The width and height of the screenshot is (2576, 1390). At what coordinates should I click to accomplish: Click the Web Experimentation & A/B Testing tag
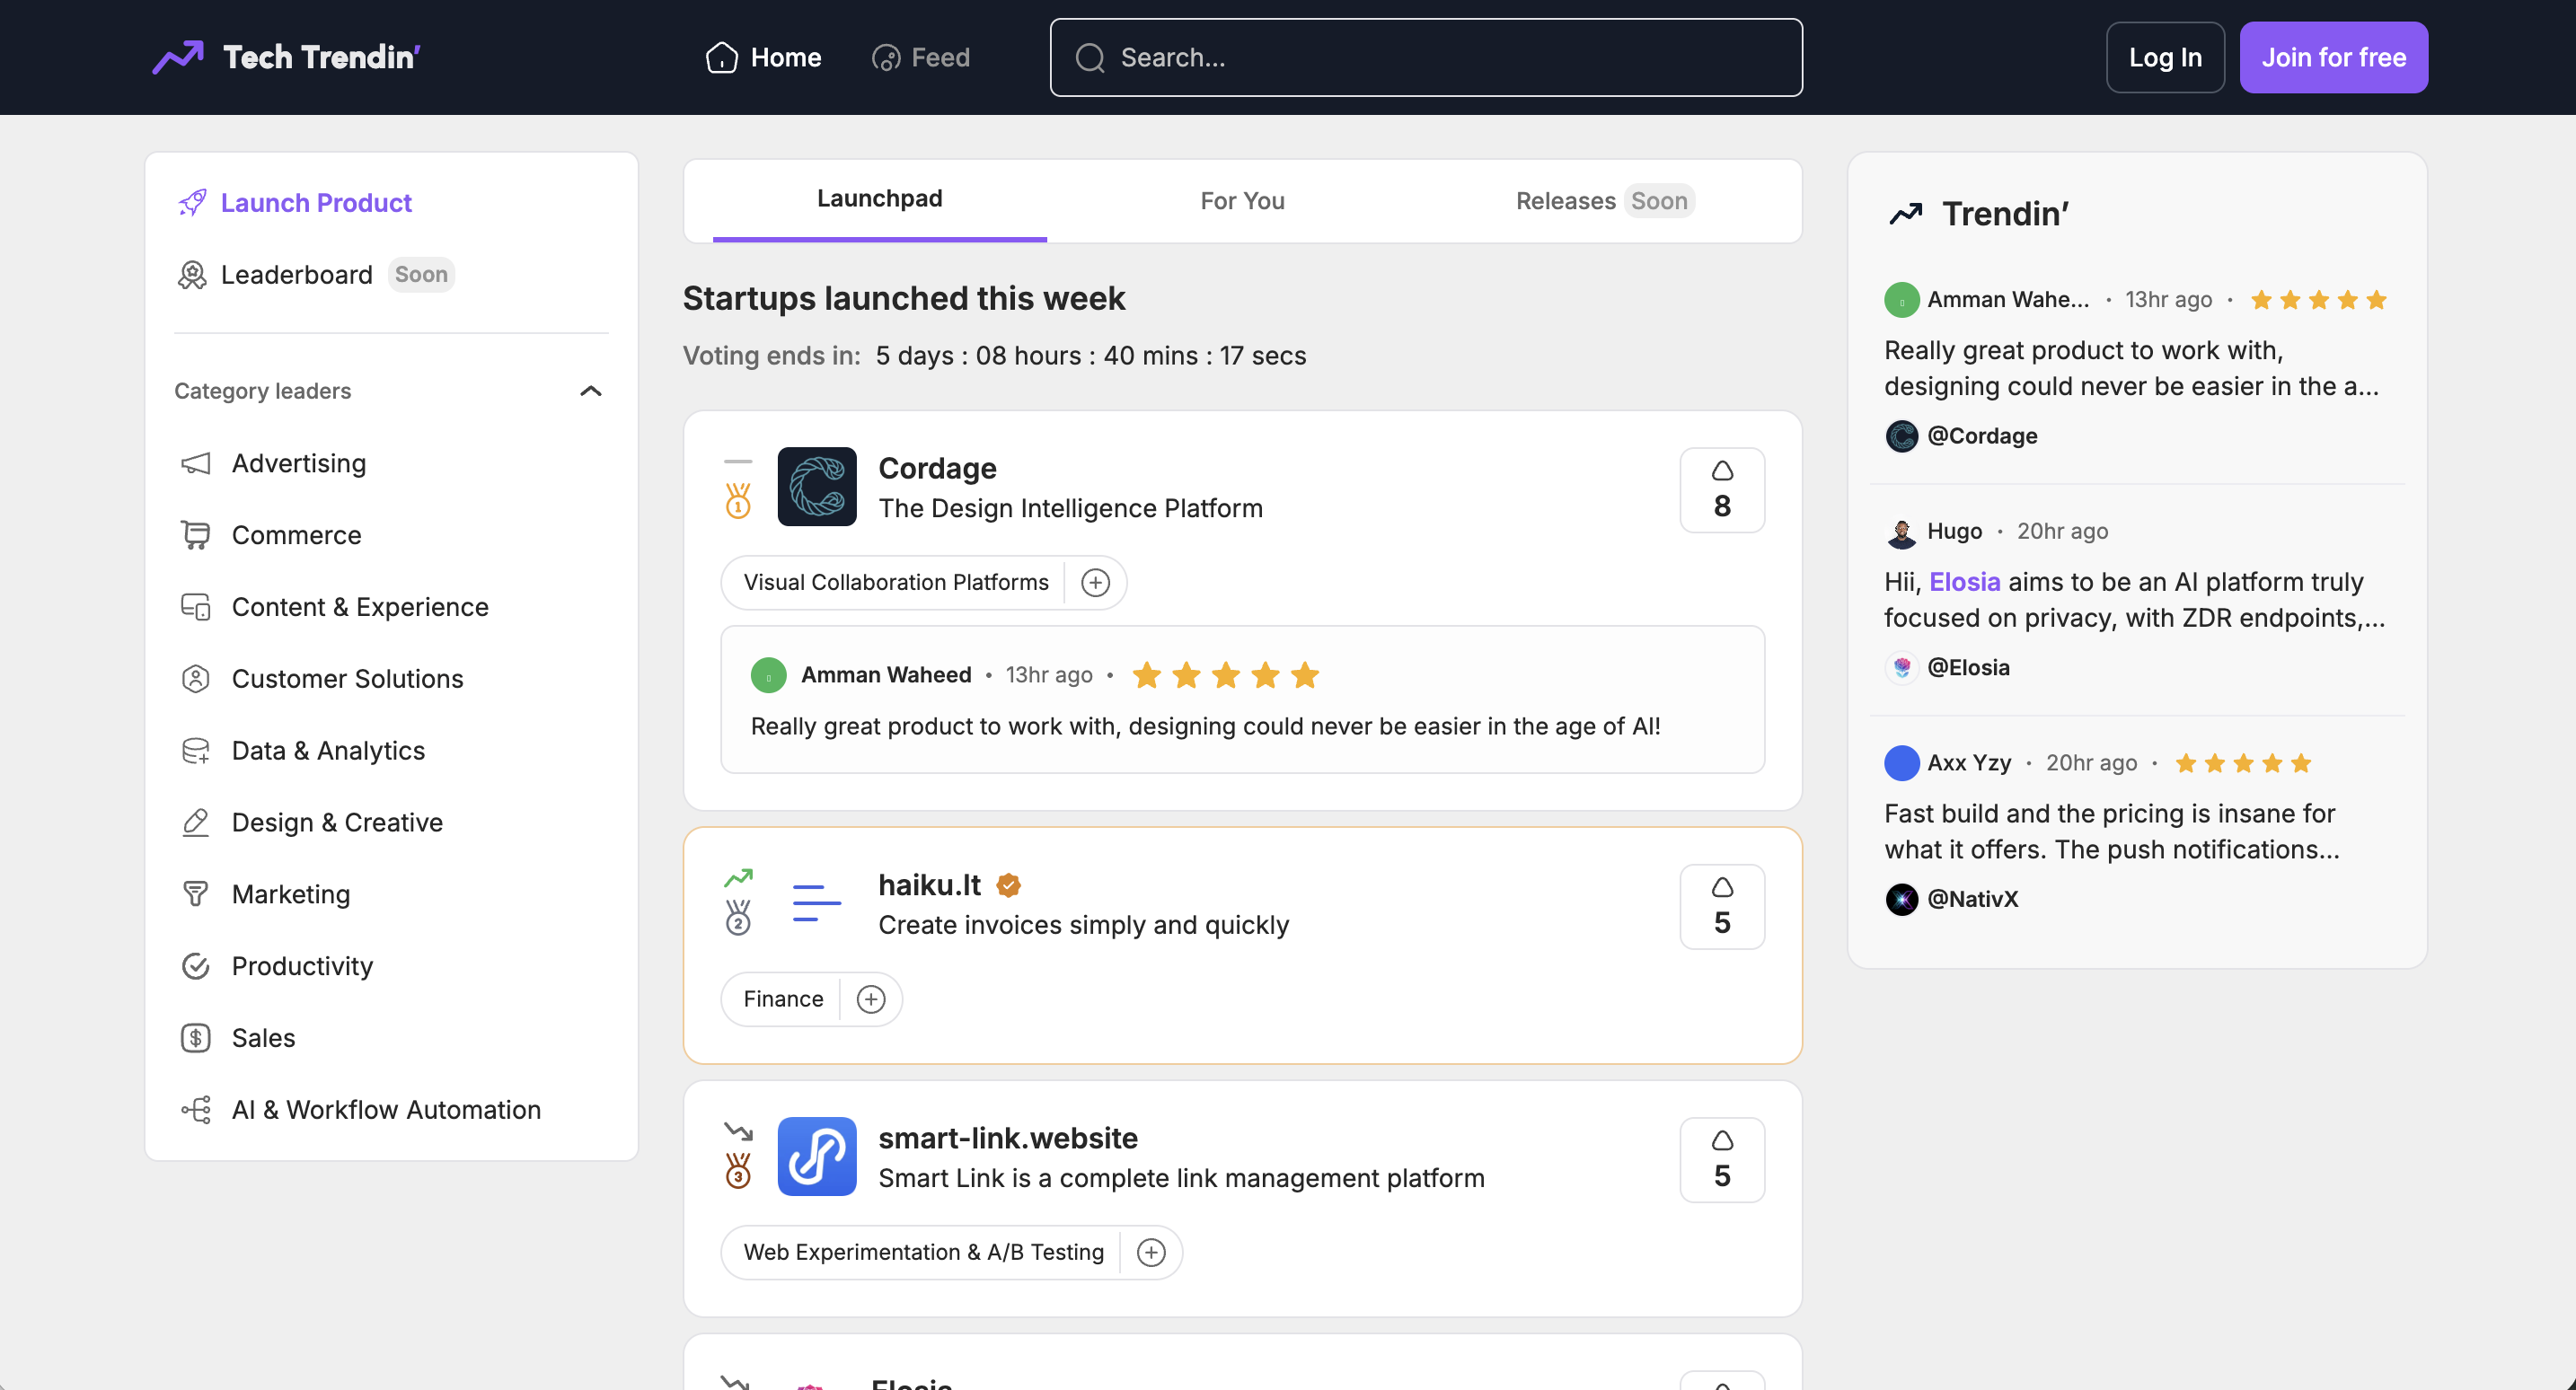(x=923, y=1253)
